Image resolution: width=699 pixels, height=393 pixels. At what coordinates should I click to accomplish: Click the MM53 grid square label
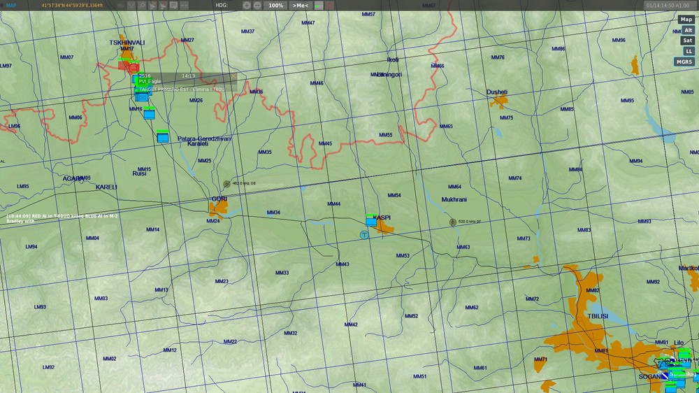click(403, 256)
